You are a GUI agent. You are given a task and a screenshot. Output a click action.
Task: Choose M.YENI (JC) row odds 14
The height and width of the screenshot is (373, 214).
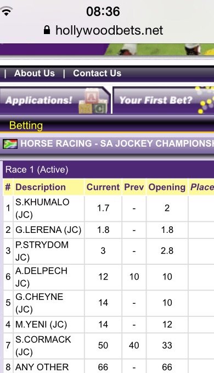pos(103,325)
